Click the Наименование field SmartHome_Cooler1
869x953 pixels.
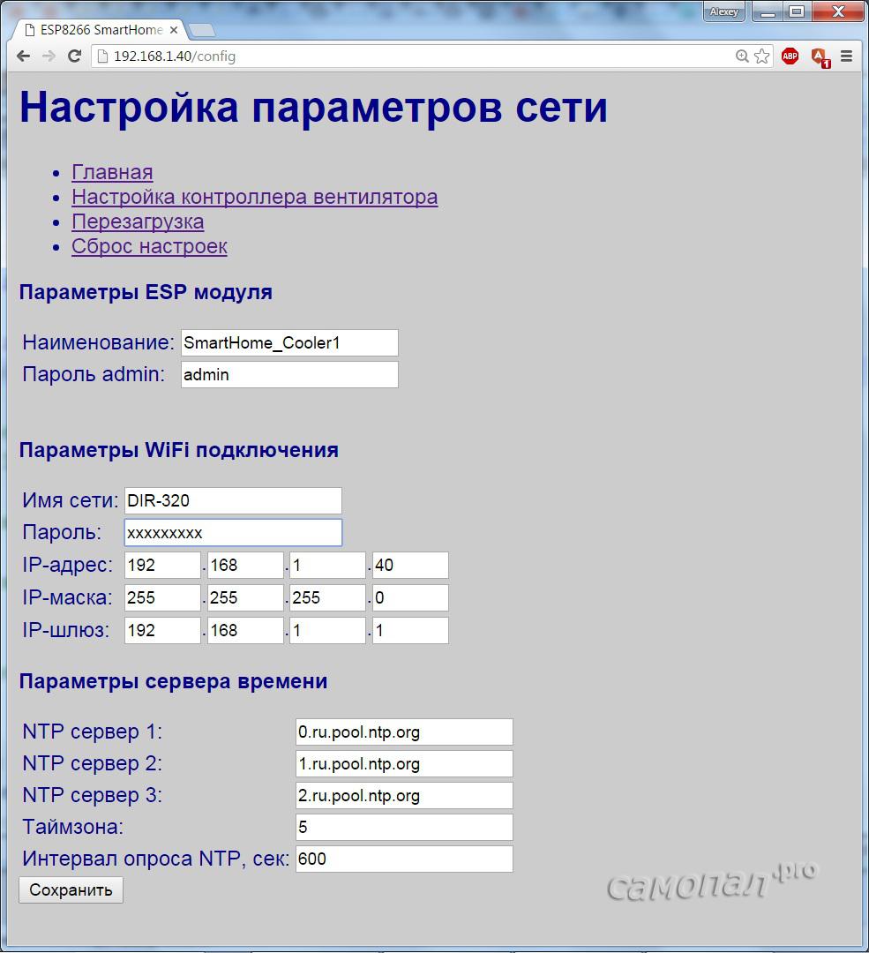pyautogui.click(x=289, y=342)
